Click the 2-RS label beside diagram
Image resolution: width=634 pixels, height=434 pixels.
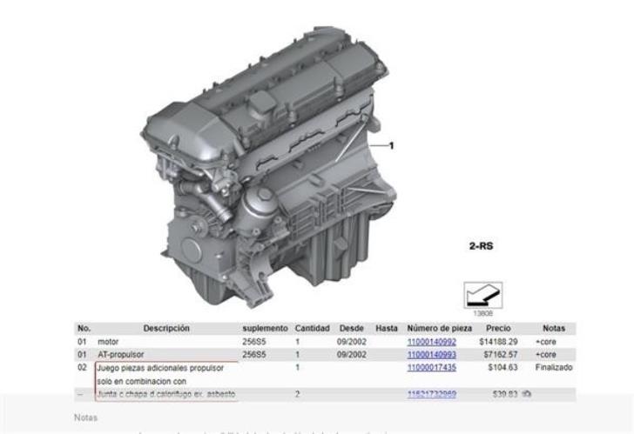[x=481, y=246]
